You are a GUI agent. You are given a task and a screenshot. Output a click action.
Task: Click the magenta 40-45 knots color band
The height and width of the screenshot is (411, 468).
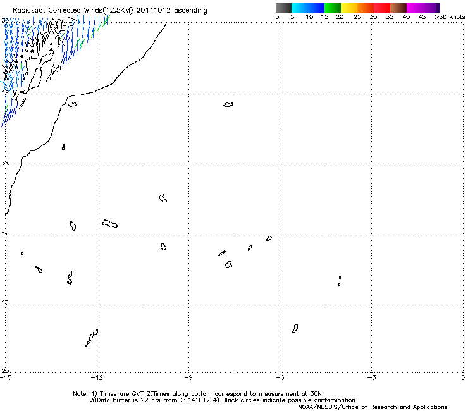(x=414, y=8)
